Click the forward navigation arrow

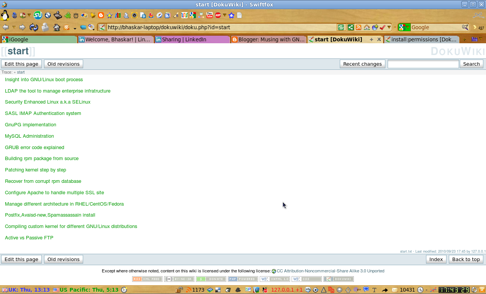pos(22,27)
